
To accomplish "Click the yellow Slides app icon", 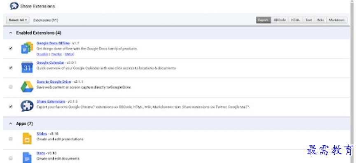I will (x=27, y=138).
